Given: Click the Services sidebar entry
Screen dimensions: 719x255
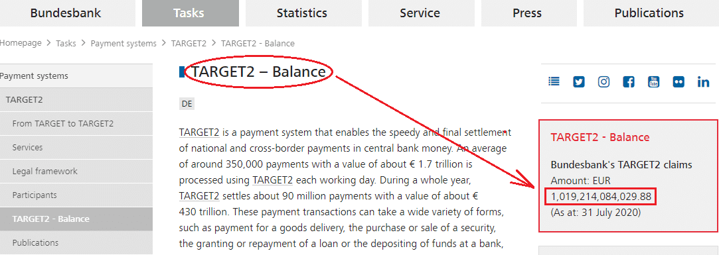Looking at the screenshot, I should pyautogui.click(x=76, y=148).
